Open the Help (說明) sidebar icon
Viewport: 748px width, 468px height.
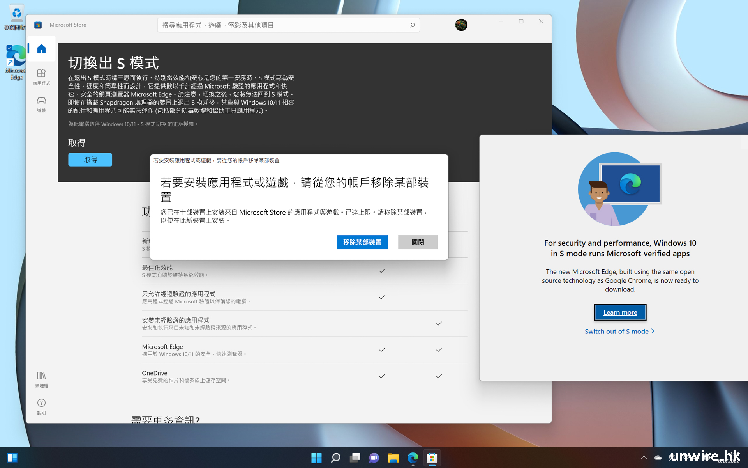tap(41, 406)
